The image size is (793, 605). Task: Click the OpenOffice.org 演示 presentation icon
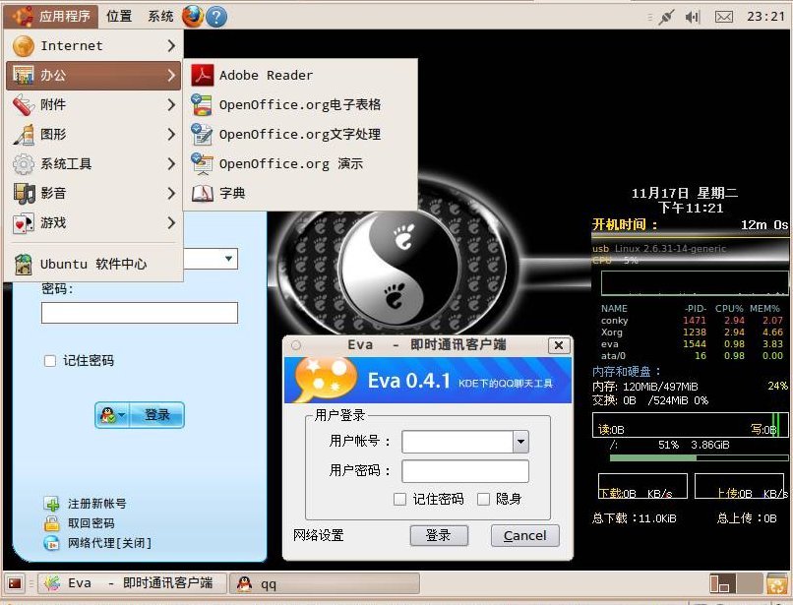click(203, 163)
